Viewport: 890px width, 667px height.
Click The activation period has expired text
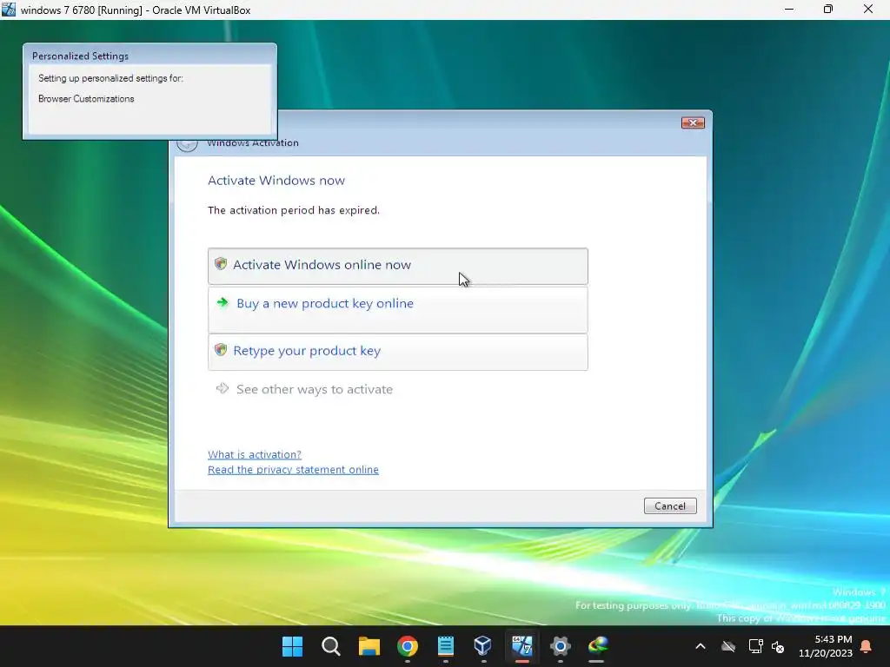click(294, 210)
